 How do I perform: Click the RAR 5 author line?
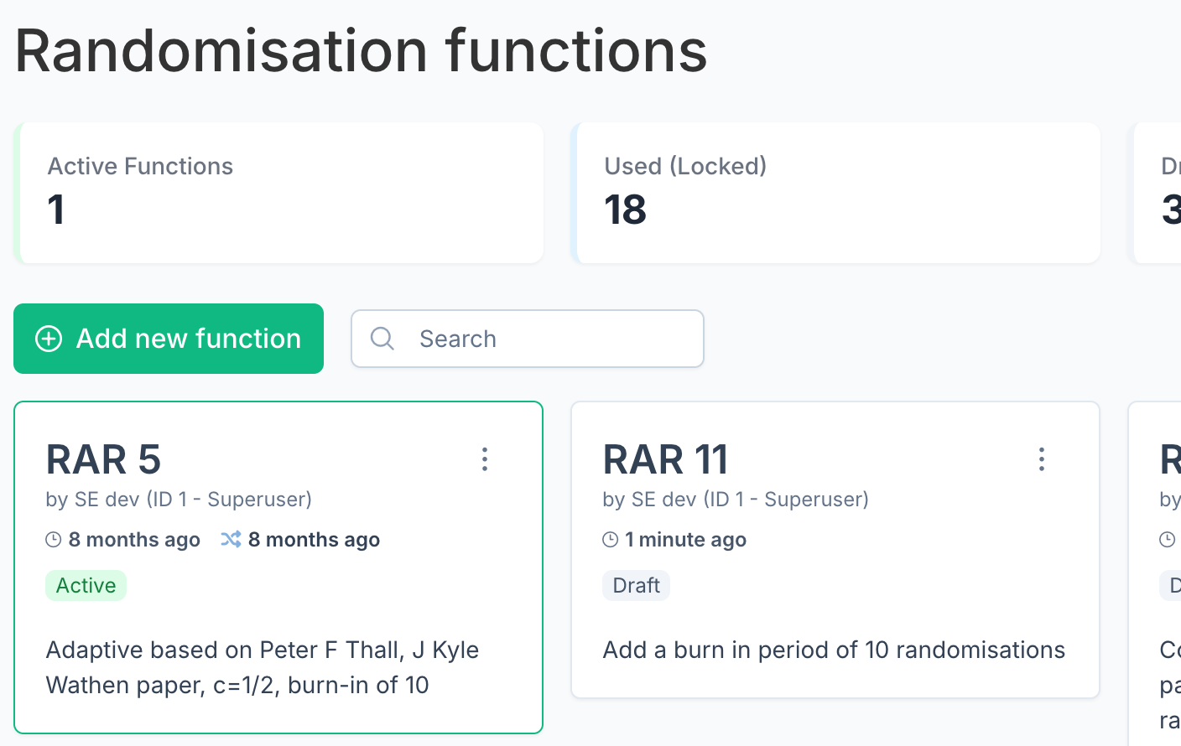pos(179,500)
